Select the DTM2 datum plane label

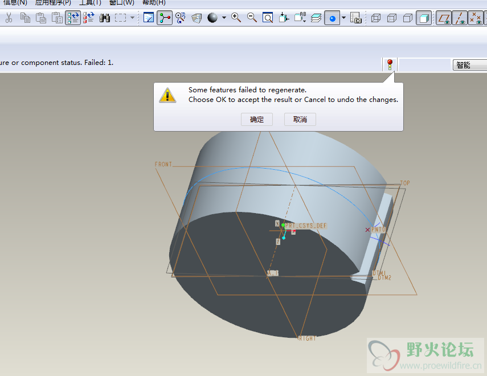pos(384,278)
